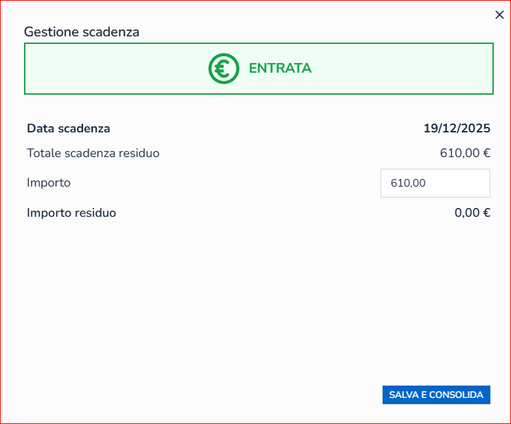Click the green euro coin icon
The width and height of the screenshot is (511, 424).
(223, 69)
